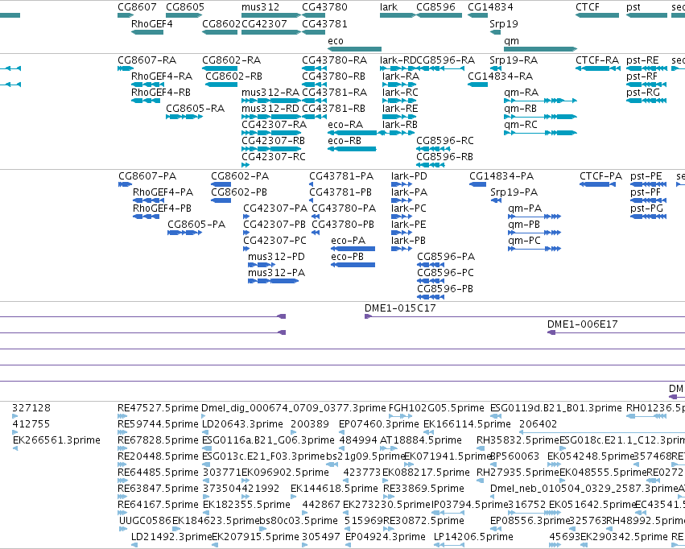
Task: Select EST RH27935.5prime
Action: click(x=518, y=473)
